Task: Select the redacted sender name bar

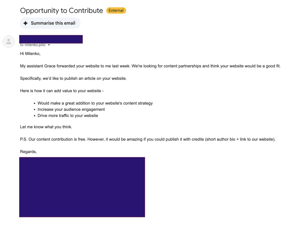Action: 51,39
